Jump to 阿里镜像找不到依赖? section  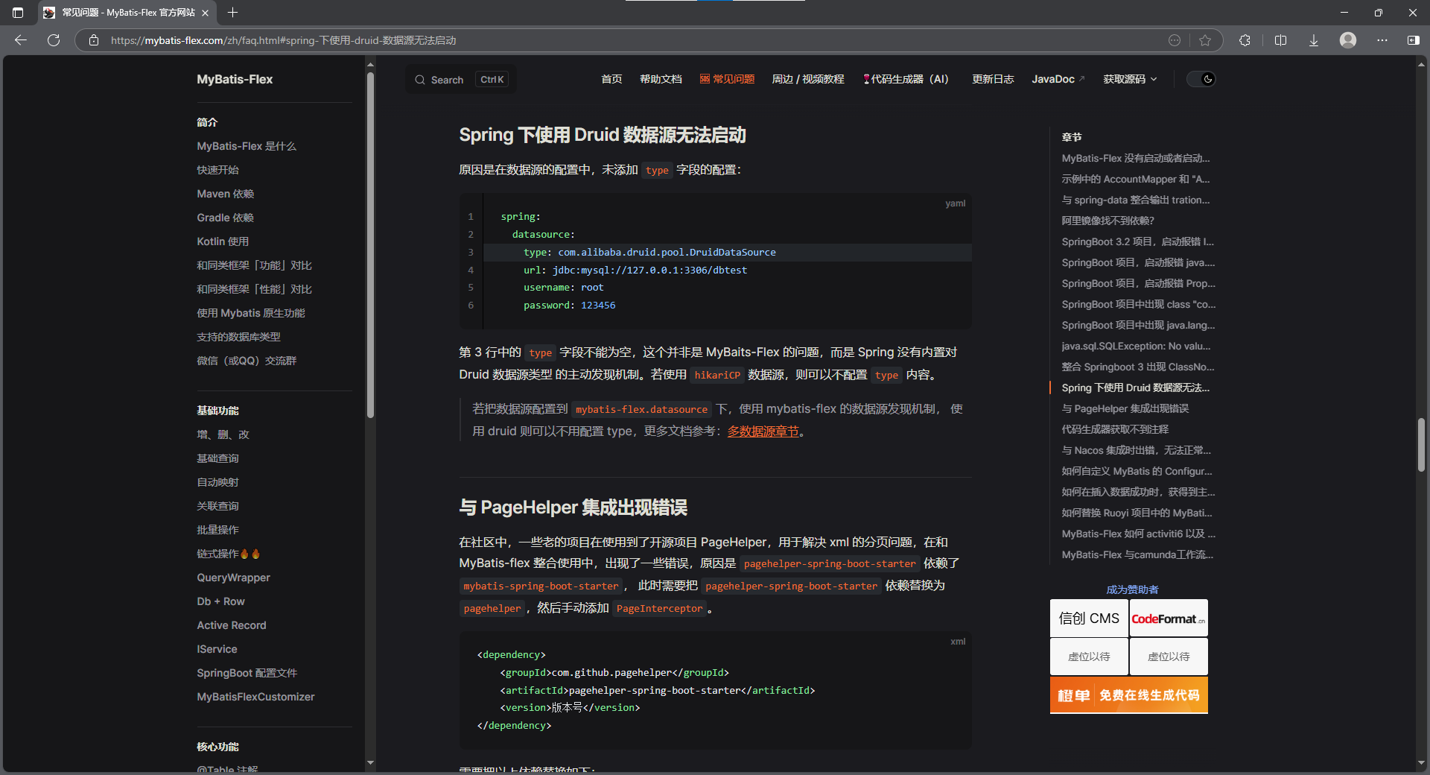[x=1108, y=221]
